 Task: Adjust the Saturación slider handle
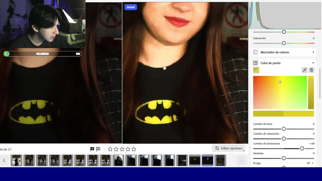(x=284, y=43)
